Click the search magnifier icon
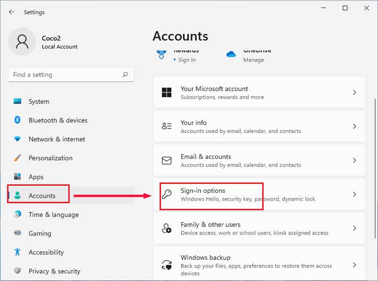Image resolution: width=378 pixels, height=281 pixels. coord(125,74)
